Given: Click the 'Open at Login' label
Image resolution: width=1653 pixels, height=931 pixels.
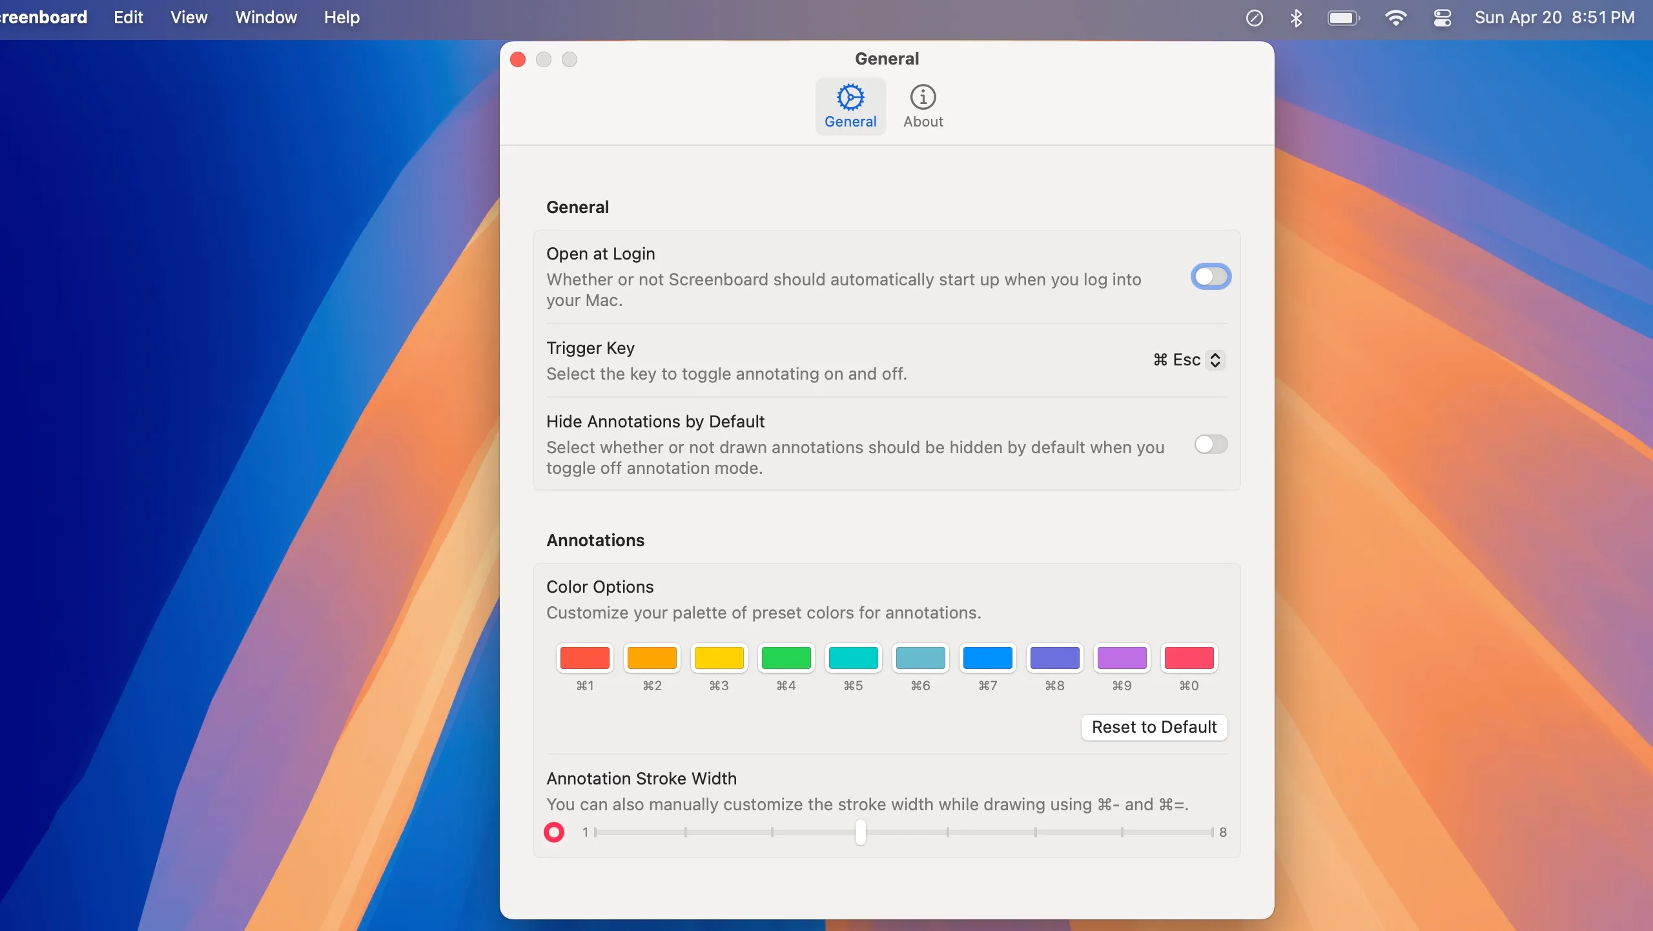Looking at the screenshot, I should pyautogui.click(x=601, y=254).
